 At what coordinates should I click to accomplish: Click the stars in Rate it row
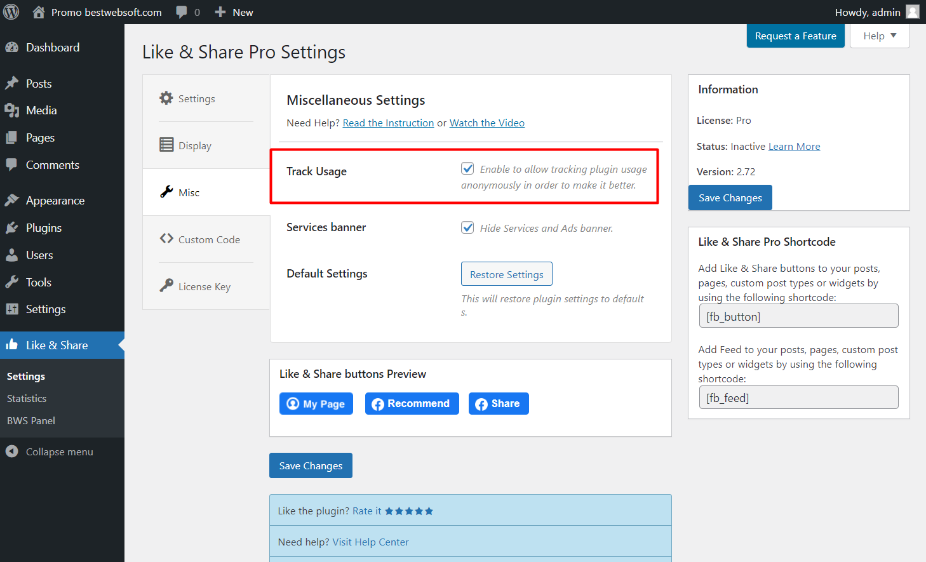[x=409, y=511]
